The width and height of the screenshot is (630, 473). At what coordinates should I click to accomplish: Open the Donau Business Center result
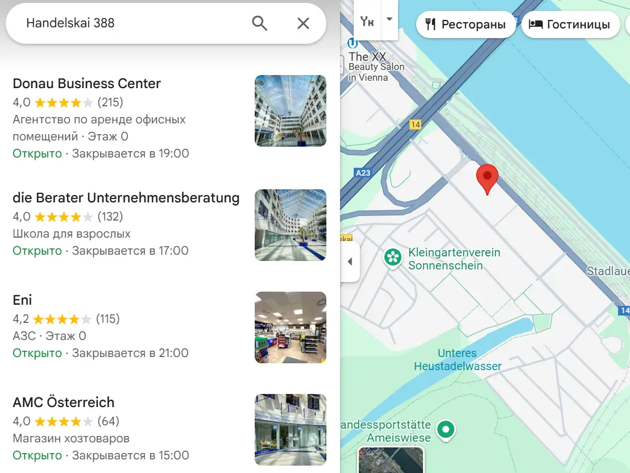pos(86,84)
